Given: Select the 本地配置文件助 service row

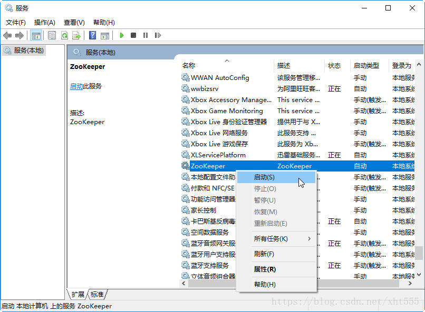Looking at the screenshot, I should pyautogui.click(x=297, y=177).
